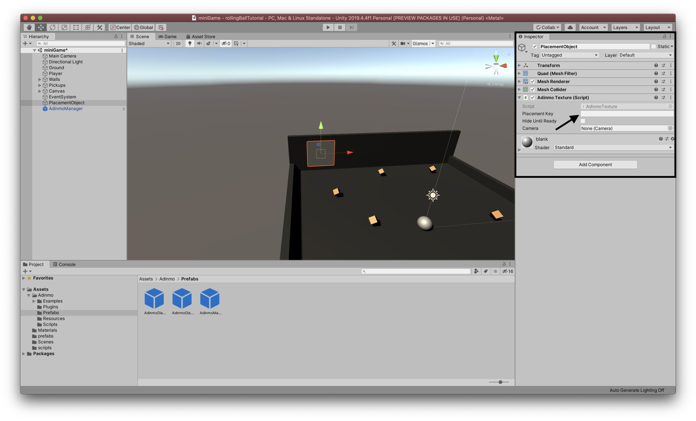
Task: Open the Collab button
Action: coord(548,27)
